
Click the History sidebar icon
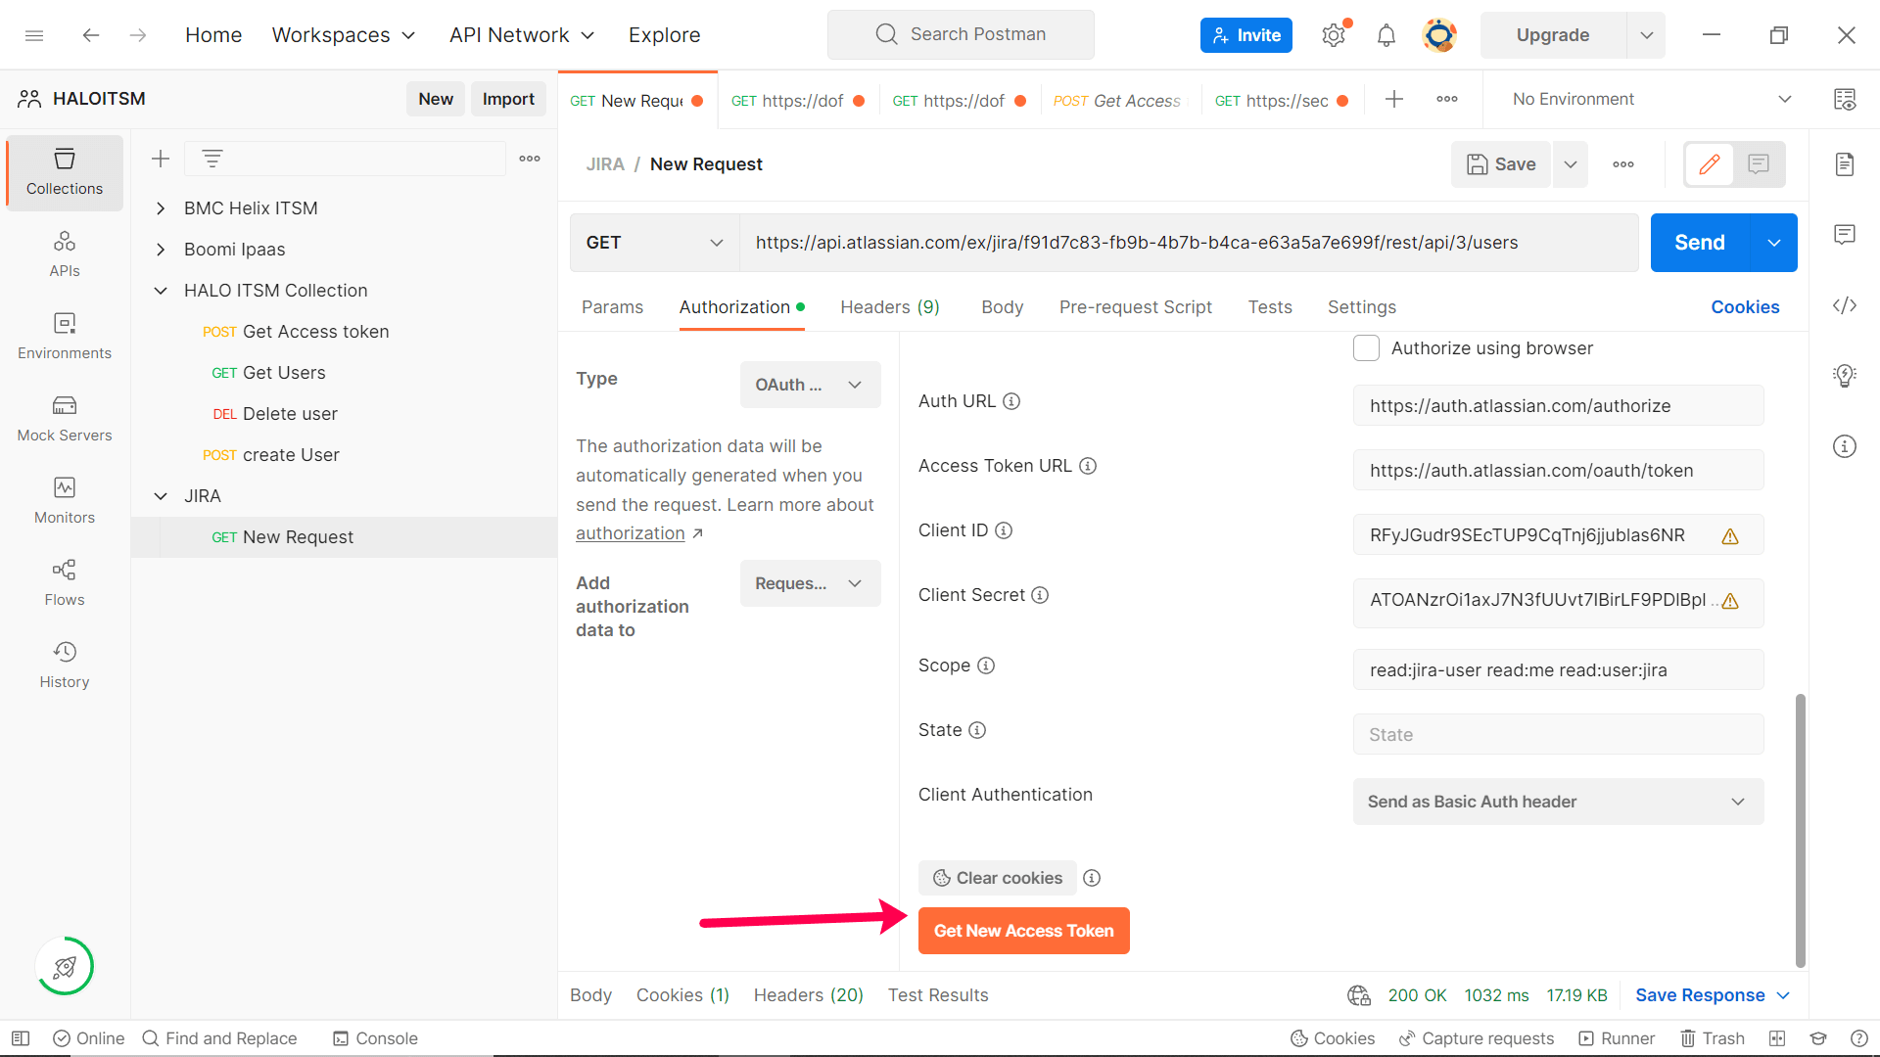65,652
